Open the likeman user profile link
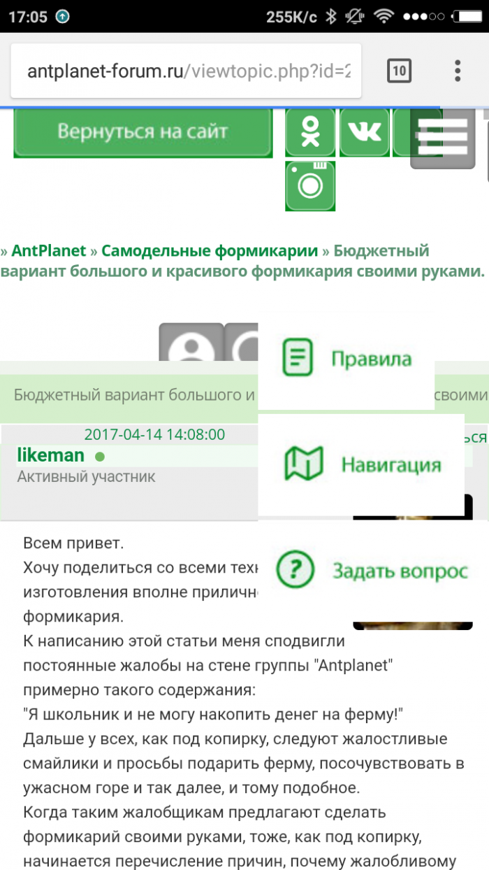 point(50,456)
